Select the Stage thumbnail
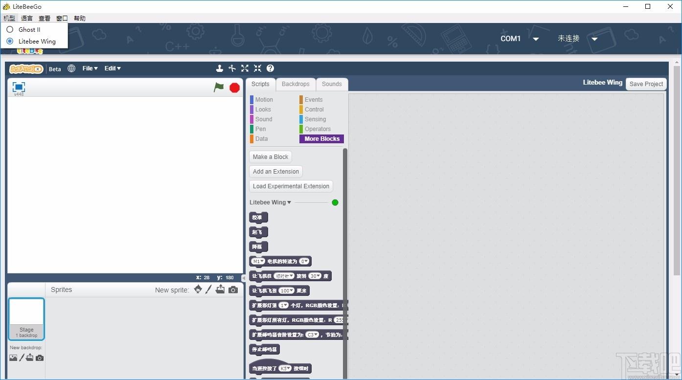This screenshot has width=682, height=380. (x=26, y=319)
